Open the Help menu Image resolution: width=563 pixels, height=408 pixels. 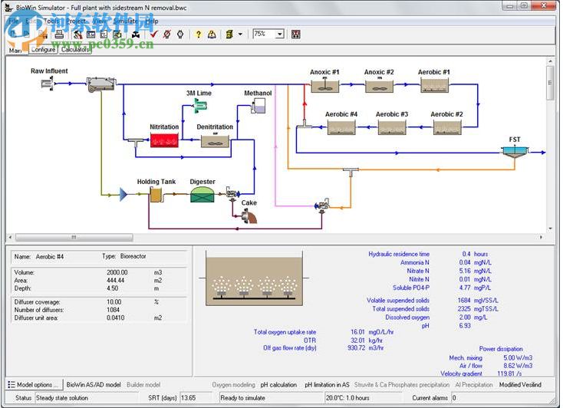point(151,21)
